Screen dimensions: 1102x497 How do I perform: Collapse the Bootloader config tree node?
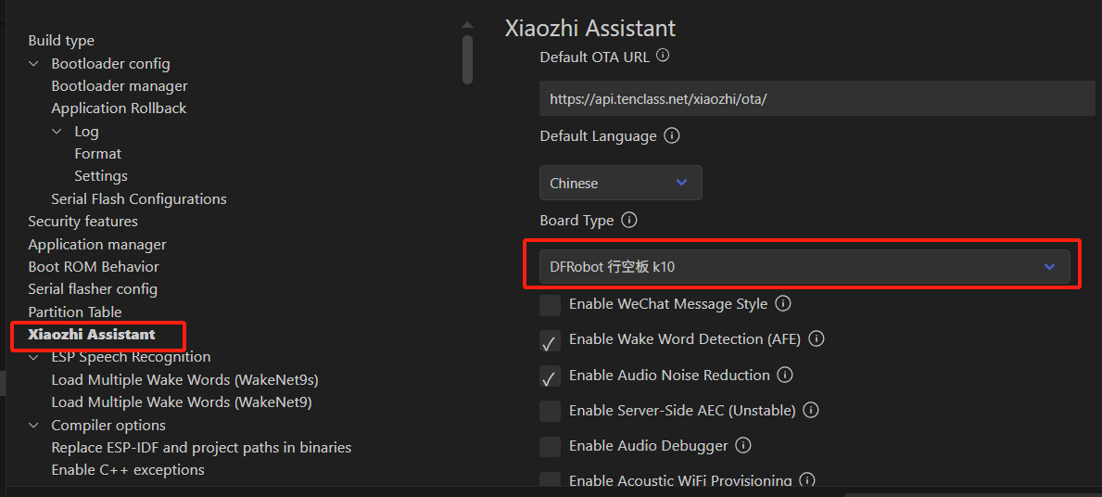tap(34, 64)
